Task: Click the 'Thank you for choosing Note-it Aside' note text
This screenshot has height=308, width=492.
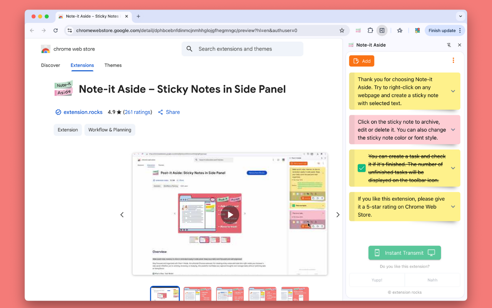Action: [x=398, y=91]
